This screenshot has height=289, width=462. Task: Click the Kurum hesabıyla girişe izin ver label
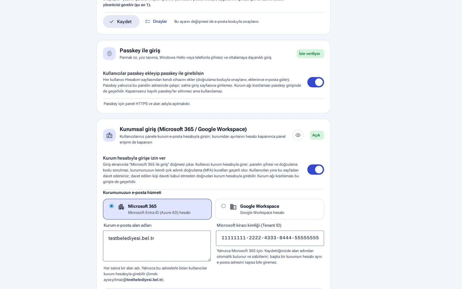(134, 158)
